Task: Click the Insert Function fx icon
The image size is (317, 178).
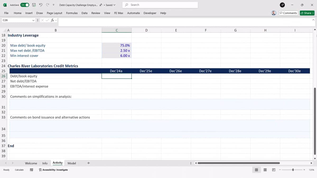Action: tap(52, 20)
